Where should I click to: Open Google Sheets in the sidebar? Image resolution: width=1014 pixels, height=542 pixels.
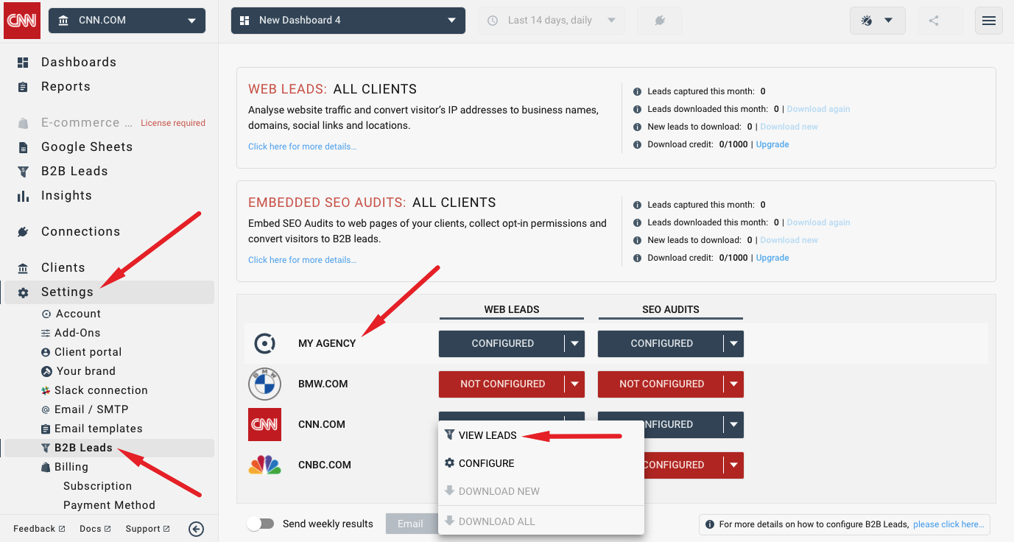[87, 147]
